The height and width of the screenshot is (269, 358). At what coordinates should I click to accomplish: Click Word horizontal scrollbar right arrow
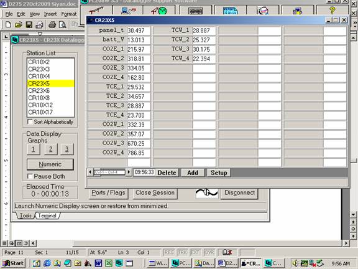pos(346,243)
